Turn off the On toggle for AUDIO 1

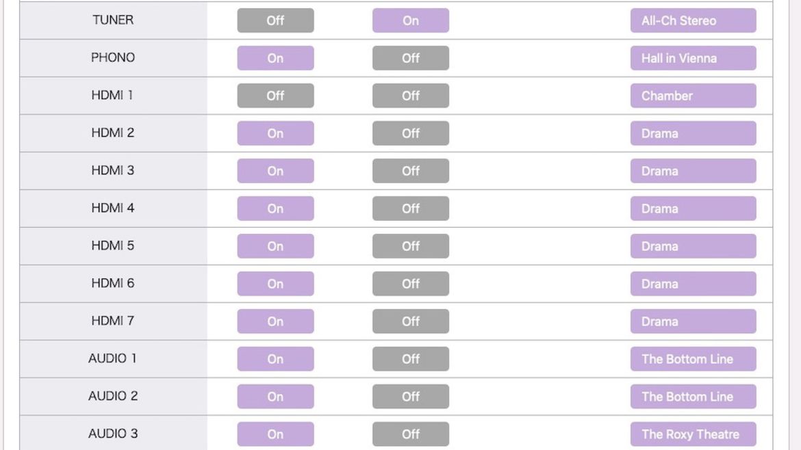pos(275,358)
